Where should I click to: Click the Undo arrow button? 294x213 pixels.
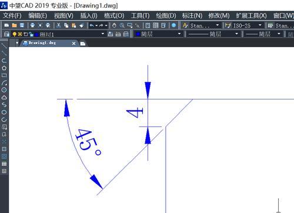92,25
